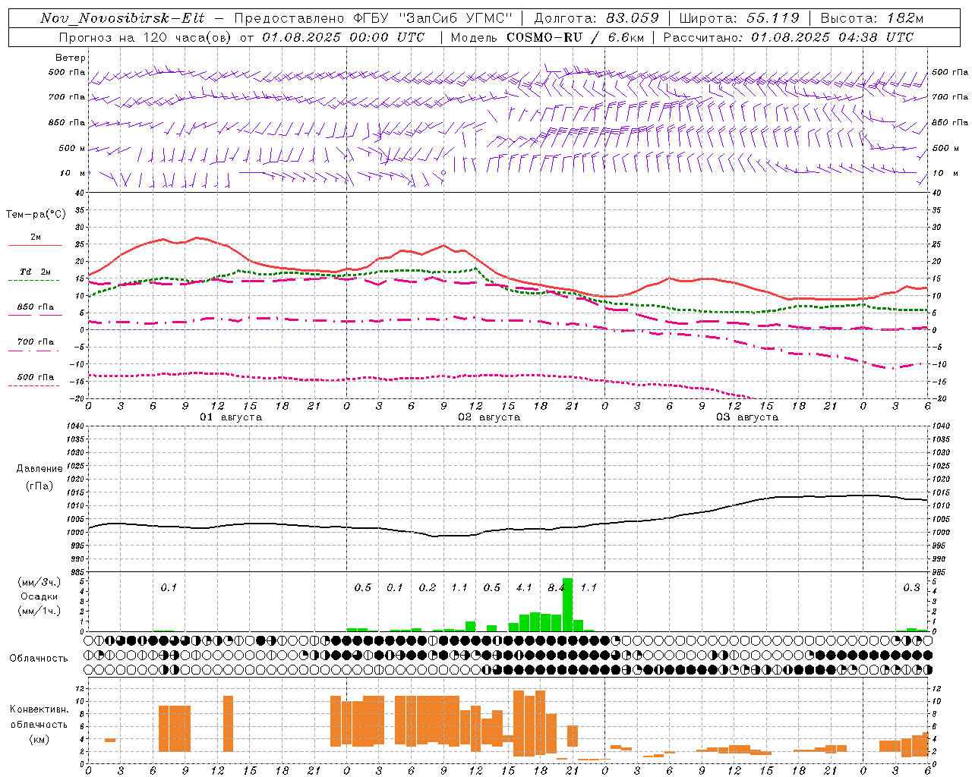Click the Высота: 182м value

pyautogui.click(x=873, y=18)
